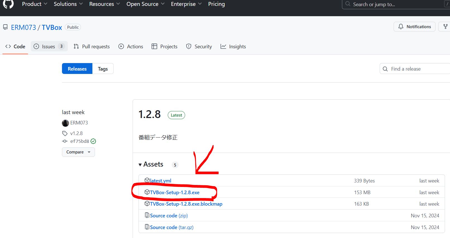Image resolution: width=450 pixels, height=238 pixels.
Task: Click the GitHub logo icon
Action: pos(8,4)
